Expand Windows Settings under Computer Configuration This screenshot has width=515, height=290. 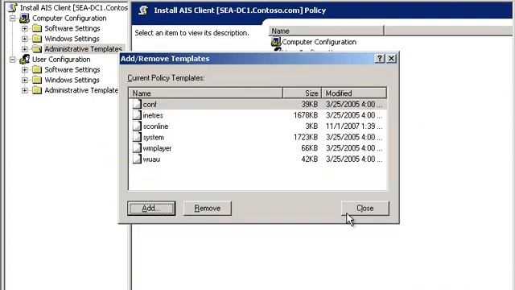pyautogui.click(x=25, y=39)
